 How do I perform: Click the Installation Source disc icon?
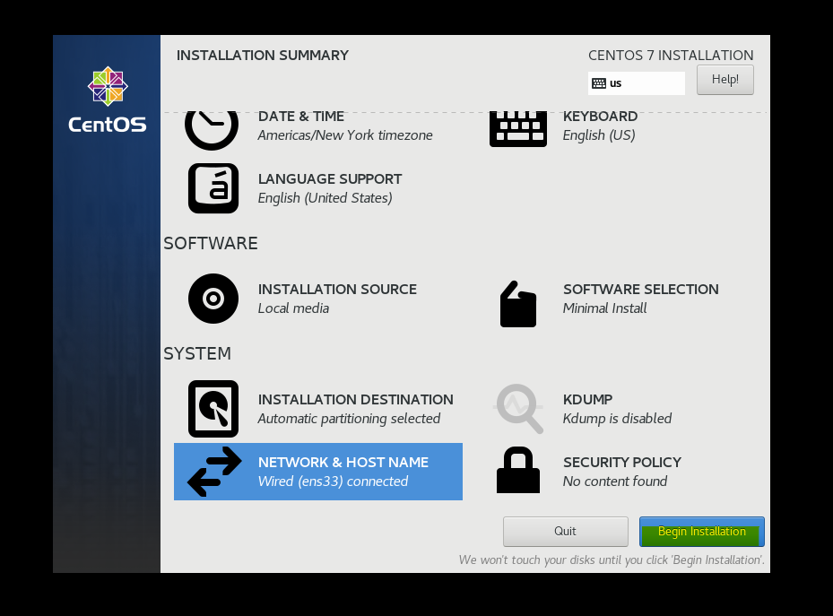coord(213,299)
